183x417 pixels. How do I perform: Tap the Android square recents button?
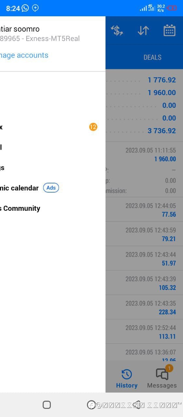coord(47,405)
